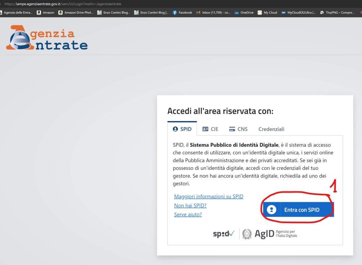Switch to the CIE tab
This screenshot has height=265, width=362.
click(210, 129)
